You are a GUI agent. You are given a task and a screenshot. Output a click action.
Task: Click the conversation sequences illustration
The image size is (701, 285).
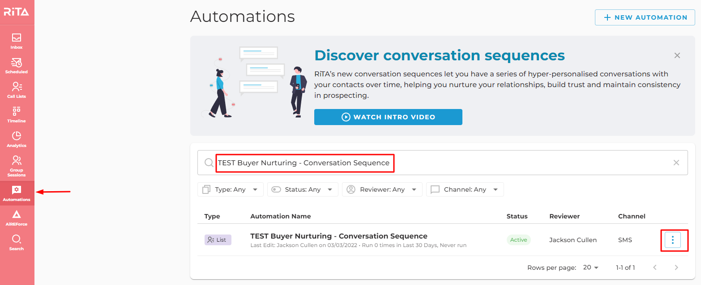pyautogui.click(x=253, y=82)
